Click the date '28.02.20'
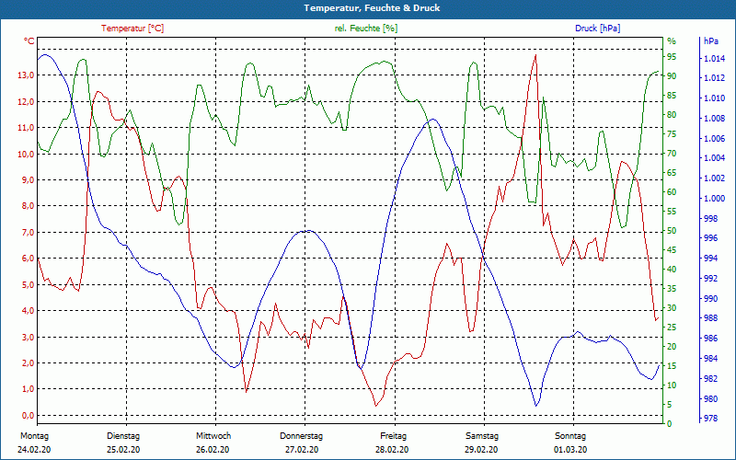 pos(392,450)
